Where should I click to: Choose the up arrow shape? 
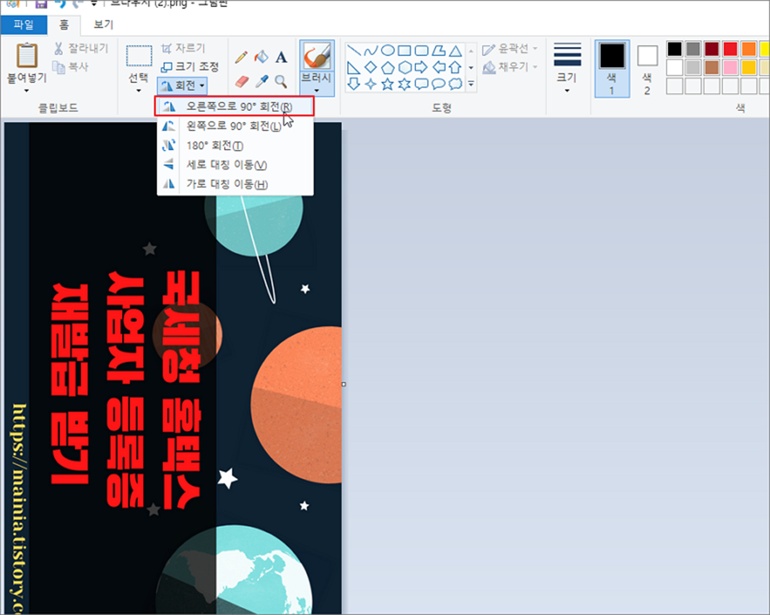point(455,67)
